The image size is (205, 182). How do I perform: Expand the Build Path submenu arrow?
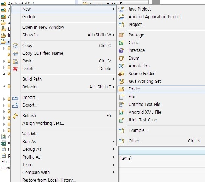tap(113, 79)
